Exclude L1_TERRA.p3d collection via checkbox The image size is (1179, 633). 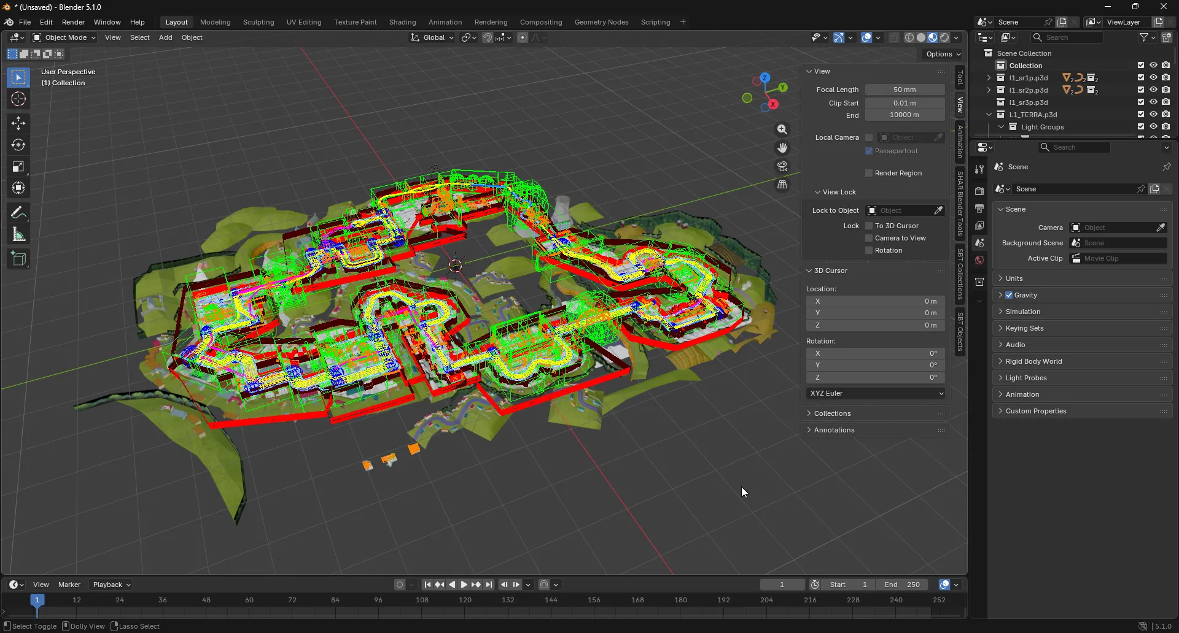click(1141, 115)
